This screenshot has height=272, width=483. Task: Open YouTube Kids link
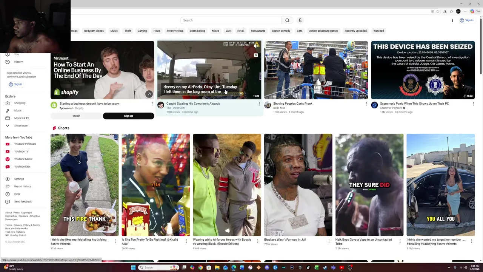pos(22,167)
